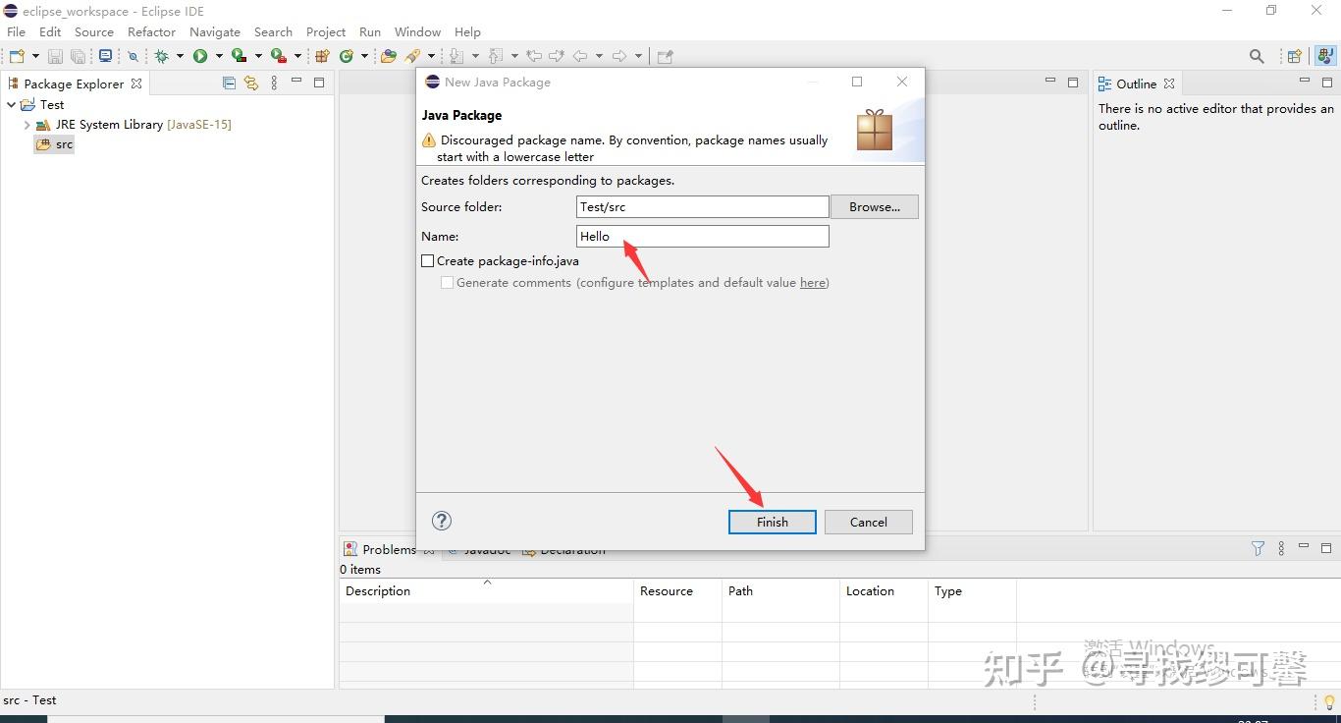Click the Search magnifier icon in toolbar
The image size is (1341, 723).
[x=1257, y=56]
